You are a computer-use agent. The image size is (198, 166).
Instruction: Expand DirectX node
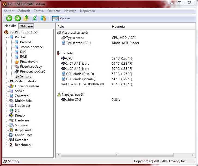(x=7, y=116)
